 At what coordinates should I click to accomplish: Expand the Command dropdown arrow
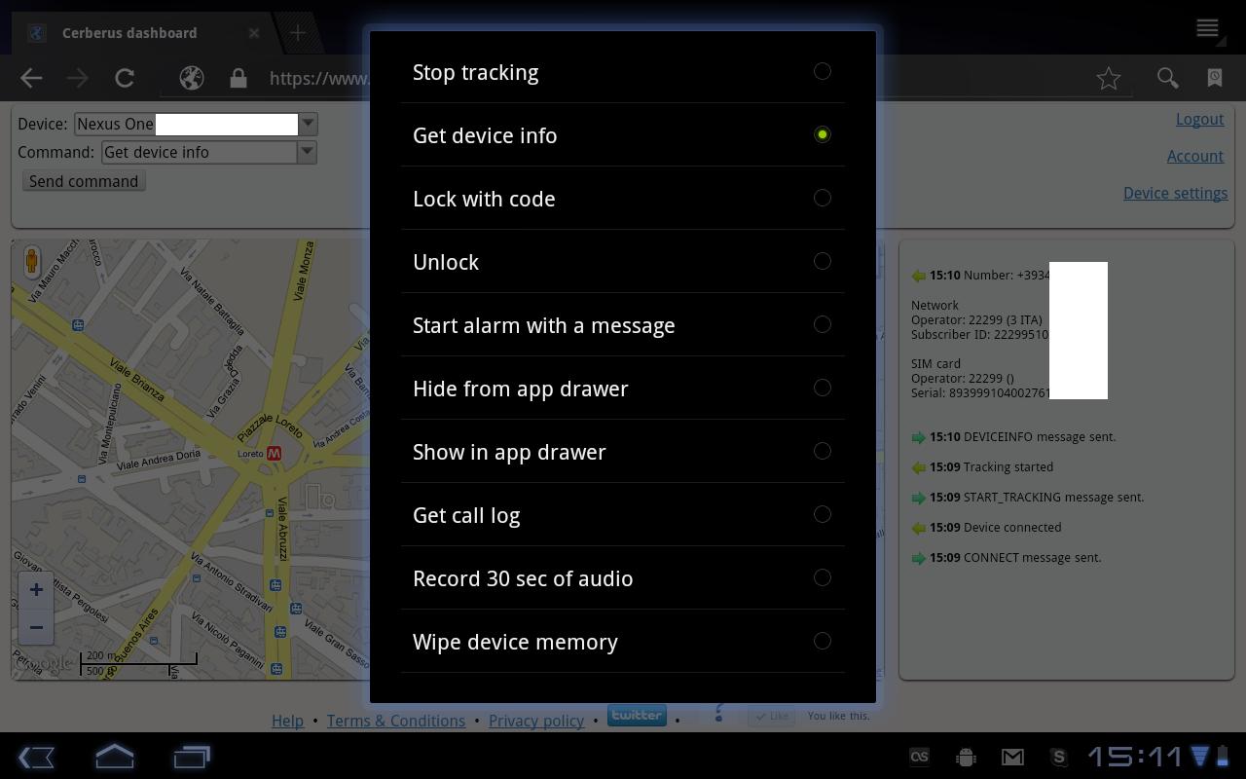(x=307, y=152)
